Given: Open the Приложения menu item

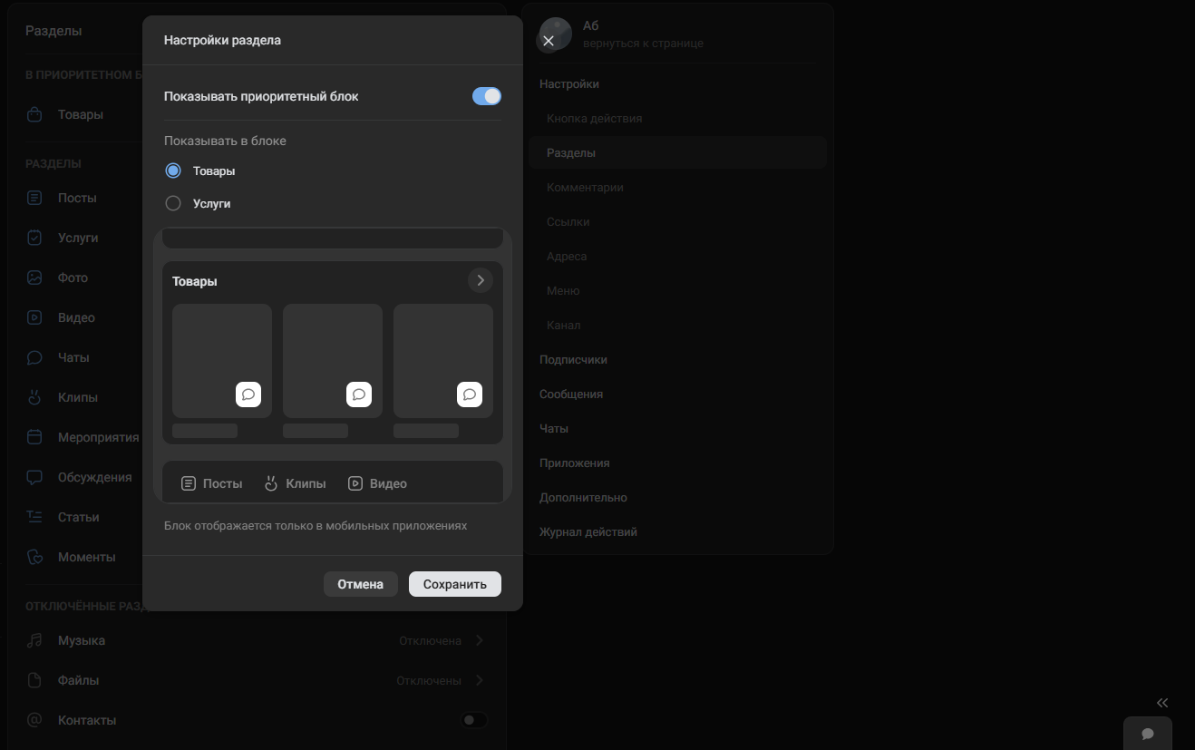Looking at the screenshot, I should [575, 463].
